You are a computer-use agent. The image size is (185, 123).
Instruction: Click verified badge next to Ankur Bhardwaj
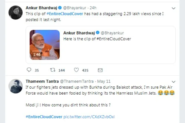click(x=60, y=8)
